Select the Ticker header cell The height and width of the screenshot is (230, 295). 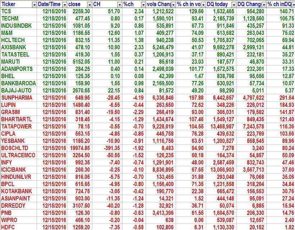(16, 5)
